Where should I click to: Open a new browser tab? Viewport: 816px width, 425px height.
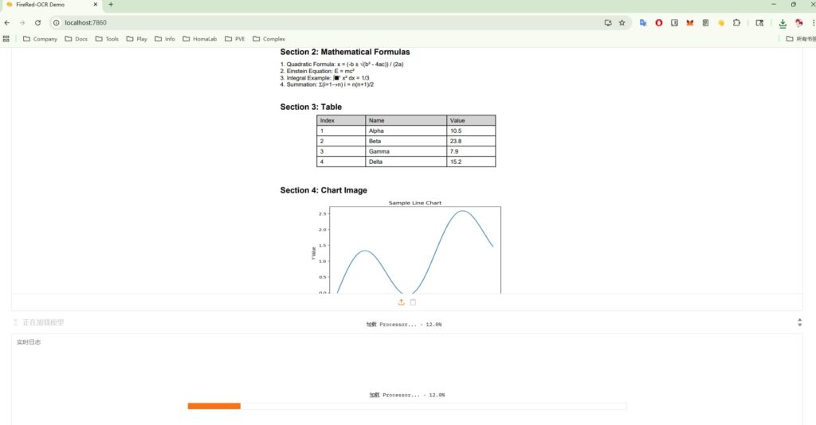click(x=111, y=5)
